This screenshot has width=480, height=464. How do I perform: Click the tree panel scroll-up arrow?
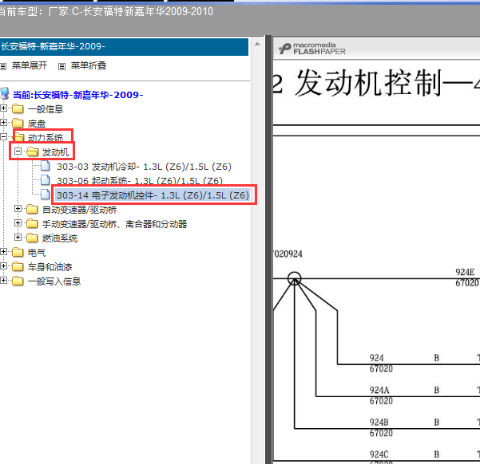pyautogui.click(x=257, y=45)
